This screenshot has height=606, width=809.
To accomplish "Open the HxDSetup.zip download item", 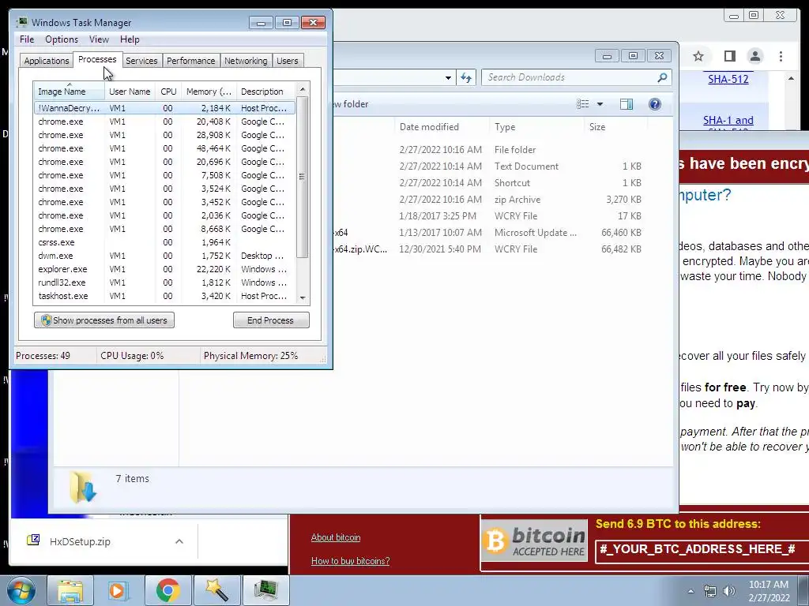I will pyautogui.click(x=80, y=541).
